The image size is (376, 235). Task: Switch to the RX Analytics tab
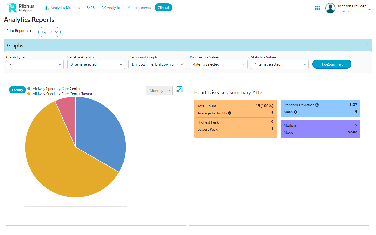tap(111, 8)
